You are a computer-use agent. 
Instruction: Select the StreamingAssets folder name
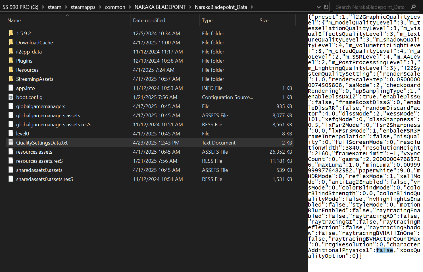point(35,79)
